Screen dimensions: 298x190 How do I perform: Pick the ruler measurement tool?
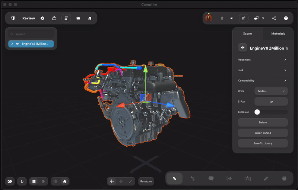coord(266,179)
